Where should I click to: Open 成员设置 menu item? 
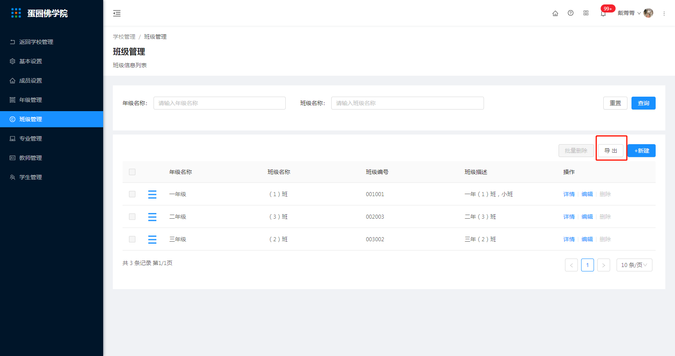pos(52,81)
